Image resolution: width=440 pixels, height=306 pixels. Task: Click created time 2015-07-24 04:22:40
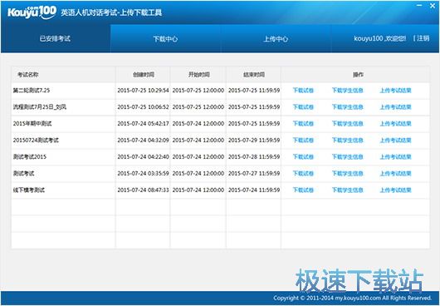point(143,157)
